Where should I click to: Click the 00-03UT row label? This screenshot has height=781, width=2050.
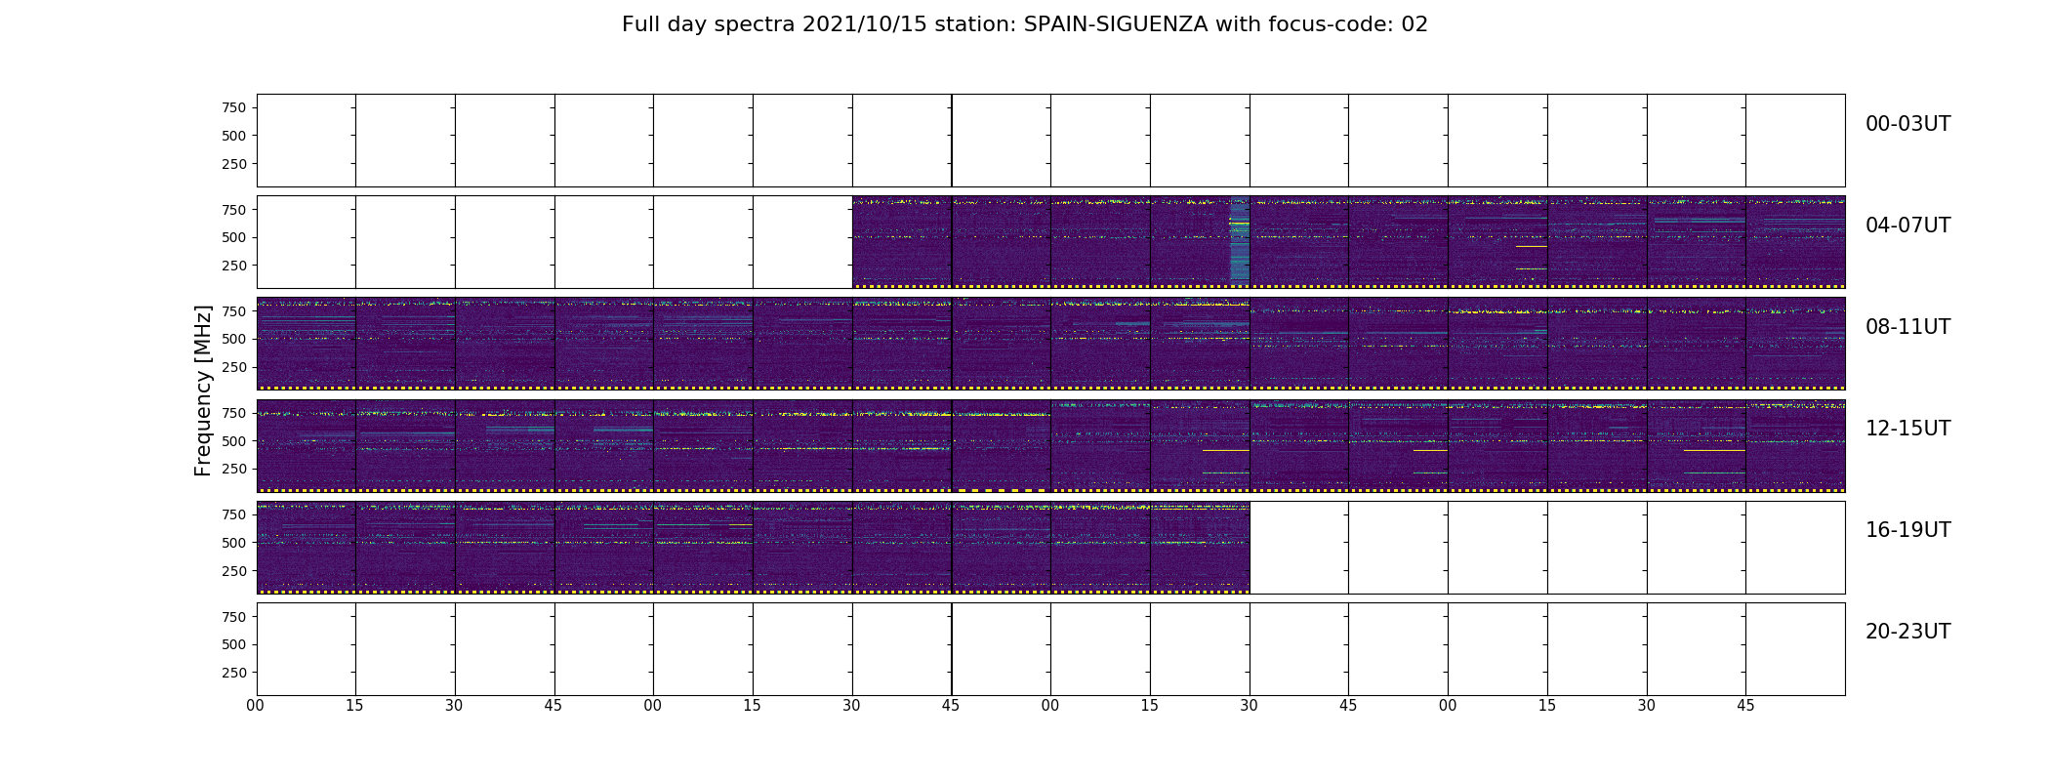point(1907,124)
